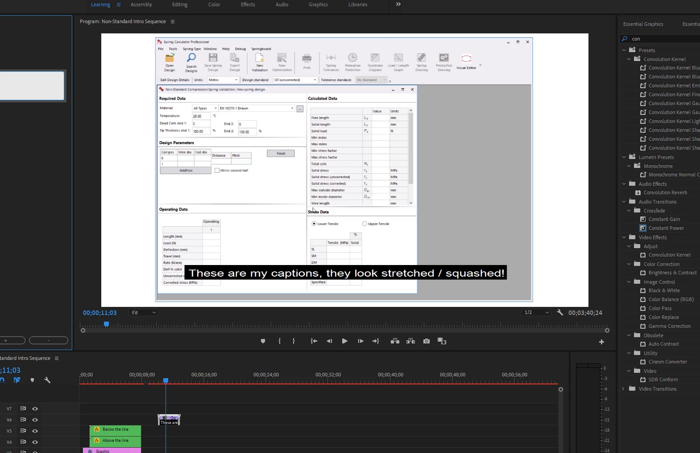The image size is (700, 453).
Task: Add a marker in Program monitor
Action: tap(263, 341)
